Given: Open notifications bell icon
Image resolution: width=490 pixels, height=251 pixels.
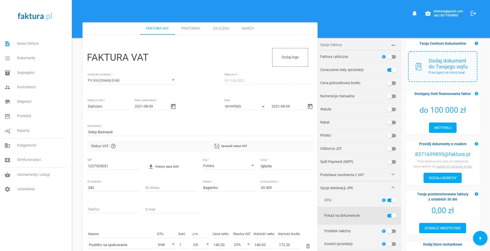Looking at the screenshot, I should [x=414, y=13].
